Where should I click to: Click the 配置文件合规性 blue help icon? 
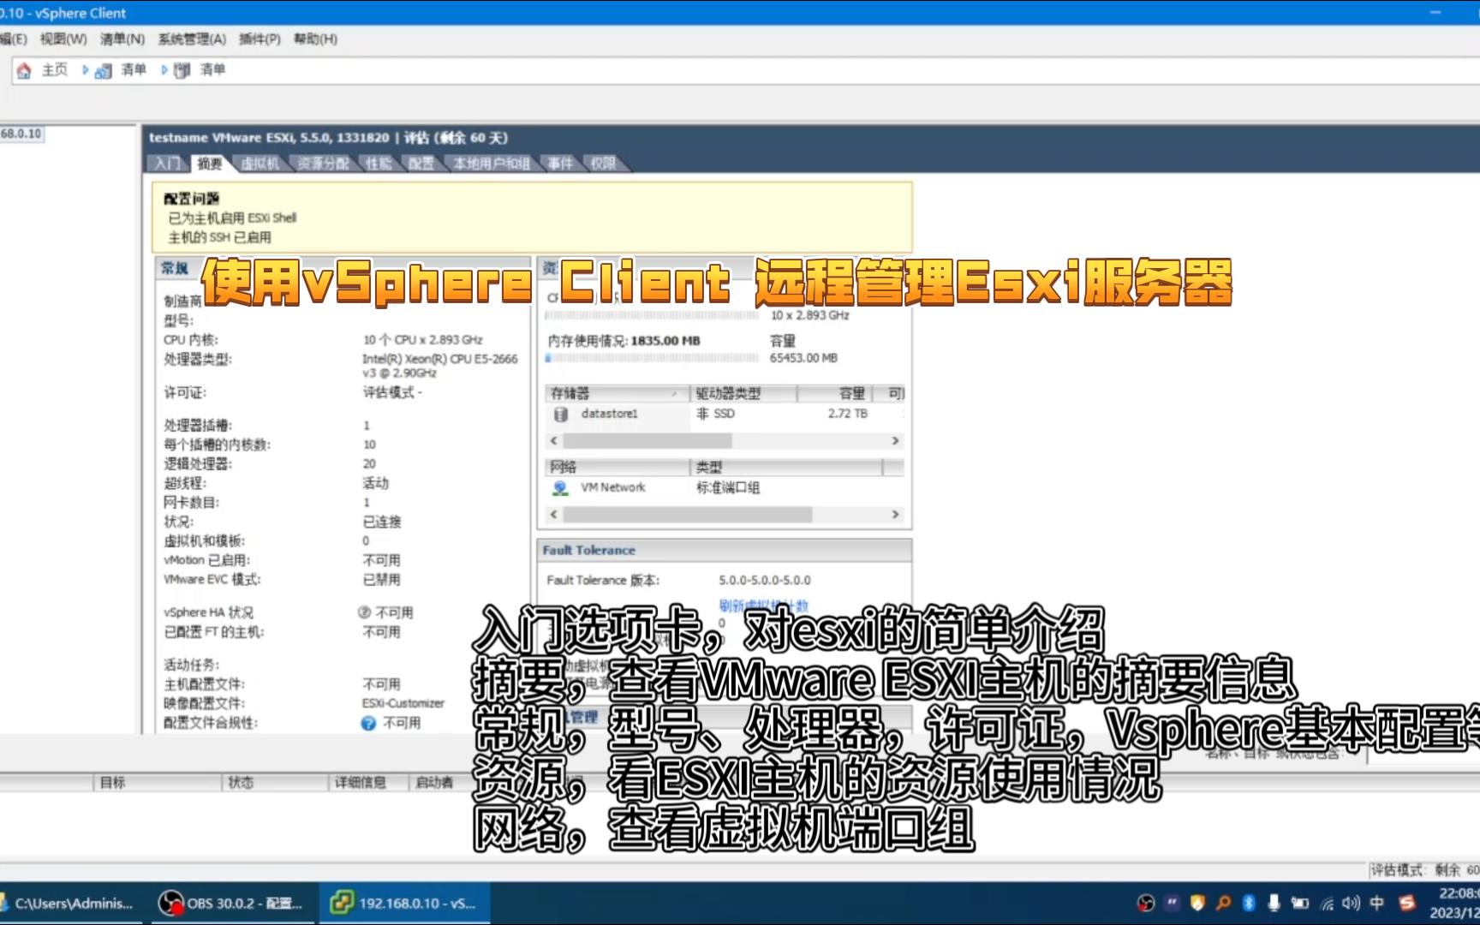click(368, 723)
